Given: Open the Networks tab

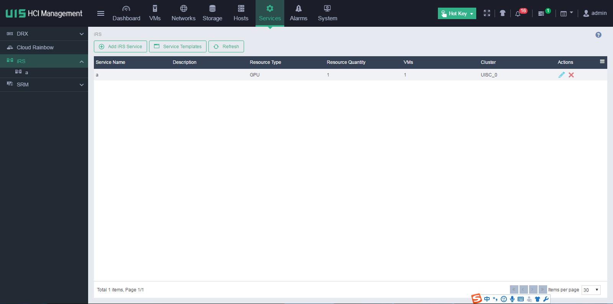Looking at the screenshot, I should pos(184,13).
